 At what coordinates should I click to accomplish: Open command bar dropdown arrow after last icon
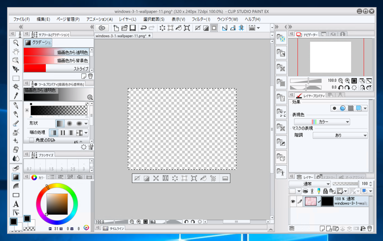coord(258,28)
